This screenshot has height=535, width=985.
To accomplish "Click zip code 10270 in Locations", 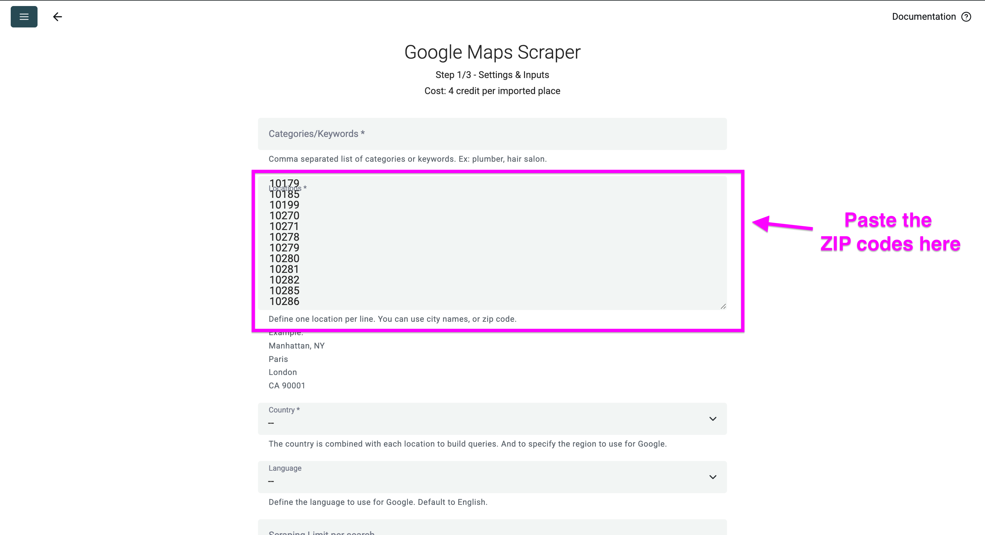I will [x=284, y=216].
